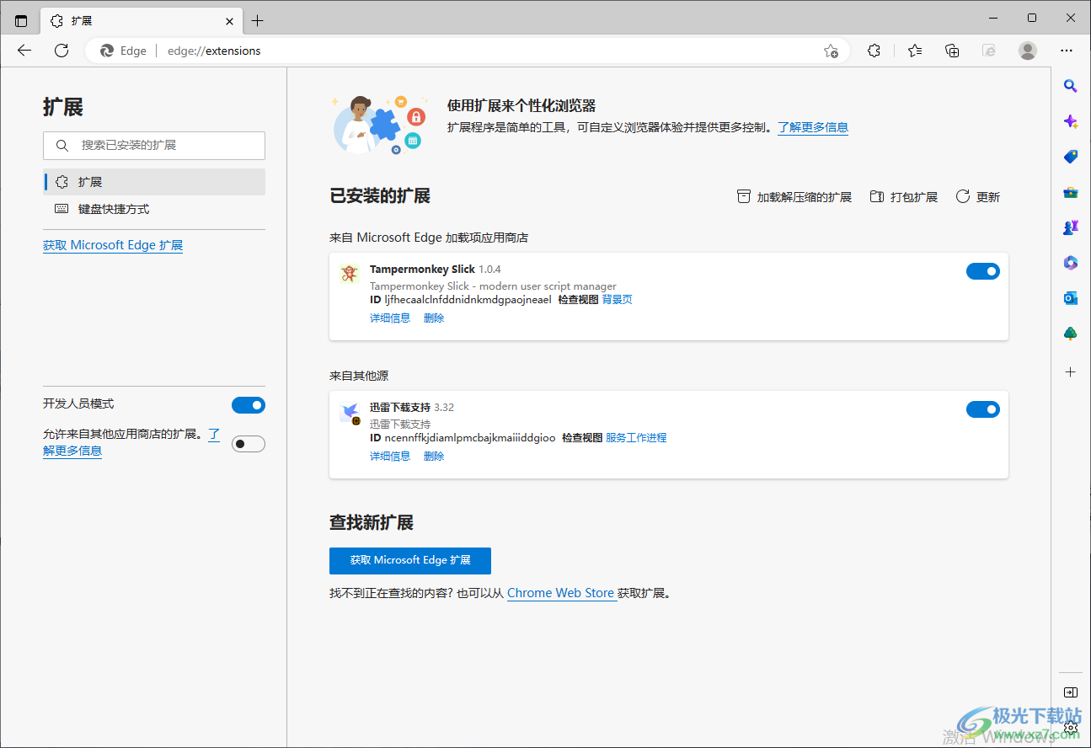Open Settings and more menu
The width and height of the screenshot is (1091, 748).
1067,51
